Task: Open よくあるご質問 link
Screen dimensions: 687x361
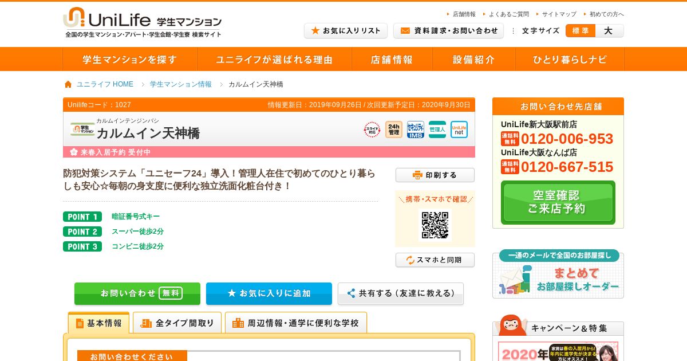Action: [x=509, y=14]
